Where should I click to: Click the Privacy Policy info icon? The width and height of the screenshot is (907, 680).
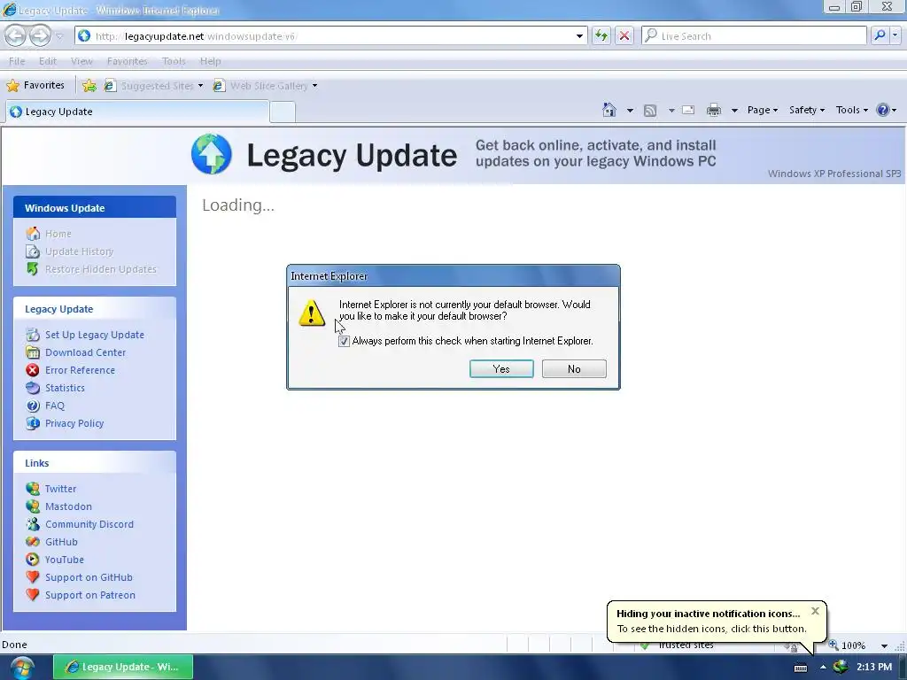[33, 423]
